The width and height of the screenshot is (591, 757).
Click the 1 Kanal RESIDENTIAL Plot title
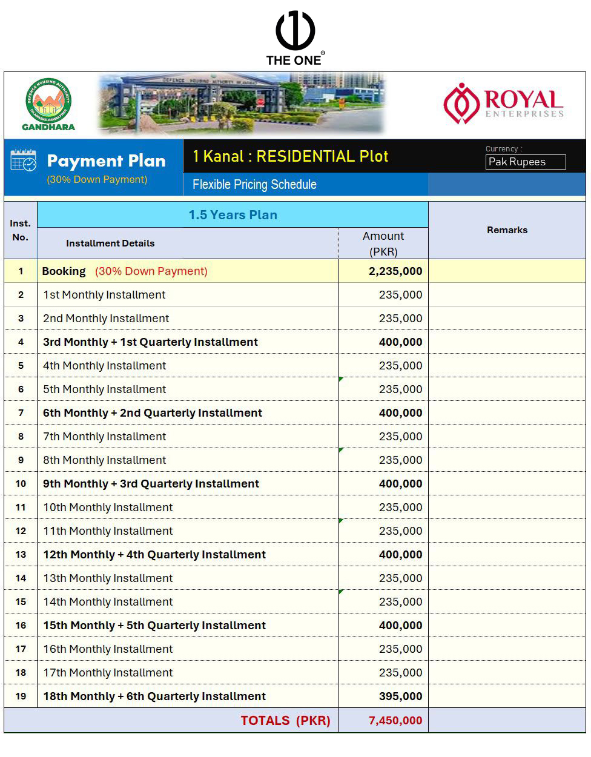click(x=290, y=156)
